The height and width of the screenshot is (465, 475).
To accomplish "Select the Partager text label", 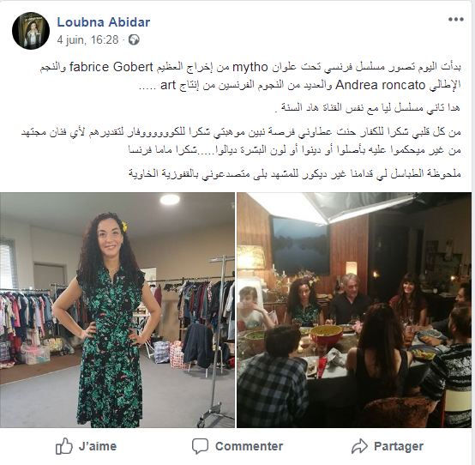I will click(x=399, y=446).
